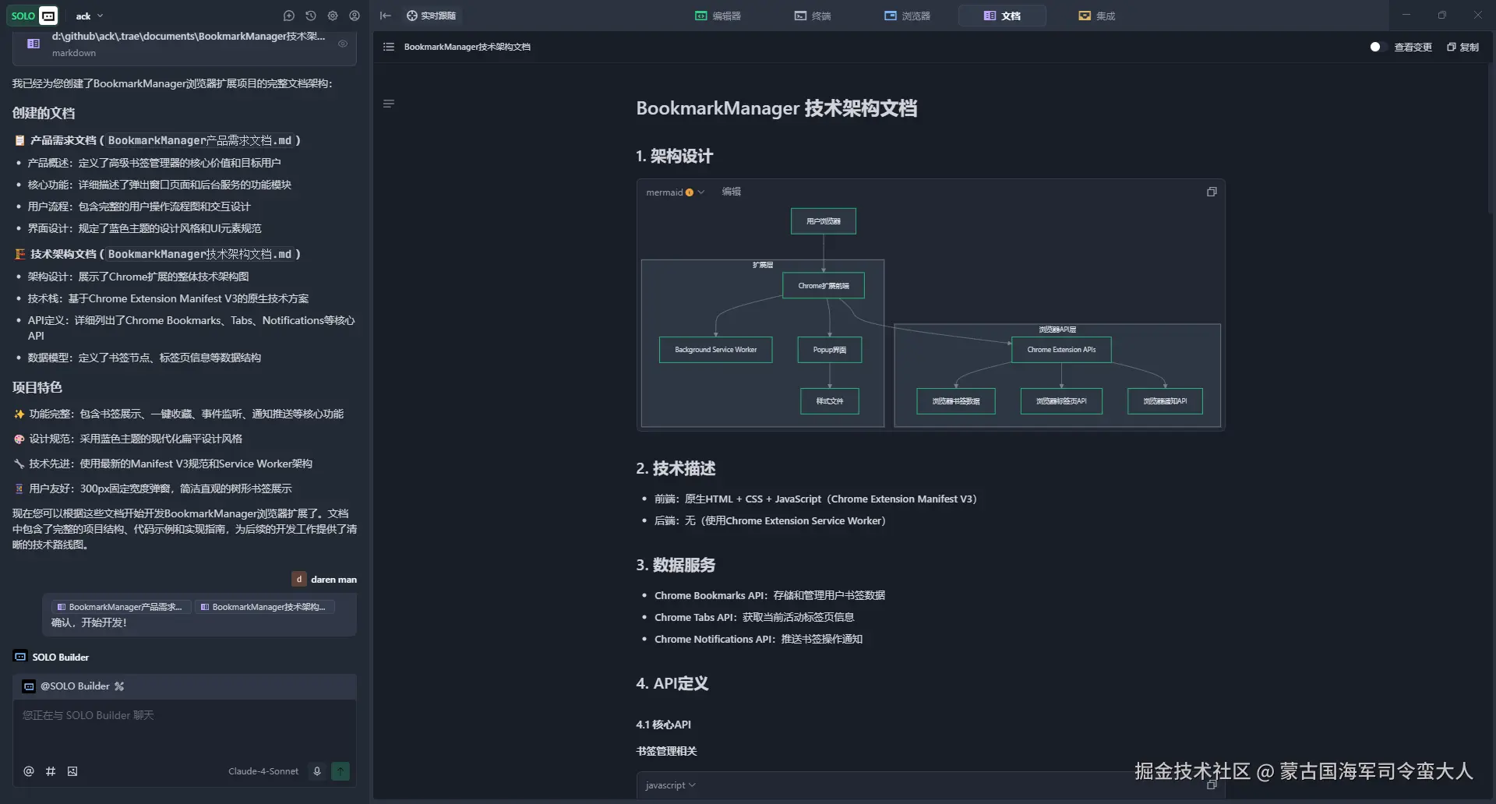The height and width of the screenshot is (804, 1496).
Task: Click the 技术架构文档 heading in chat
Action: pos(157,254)
